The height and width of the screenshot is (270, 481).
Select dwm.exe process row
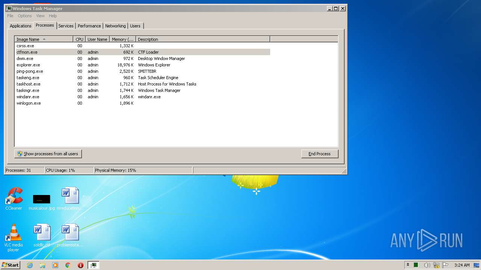[x=142, y=58]
